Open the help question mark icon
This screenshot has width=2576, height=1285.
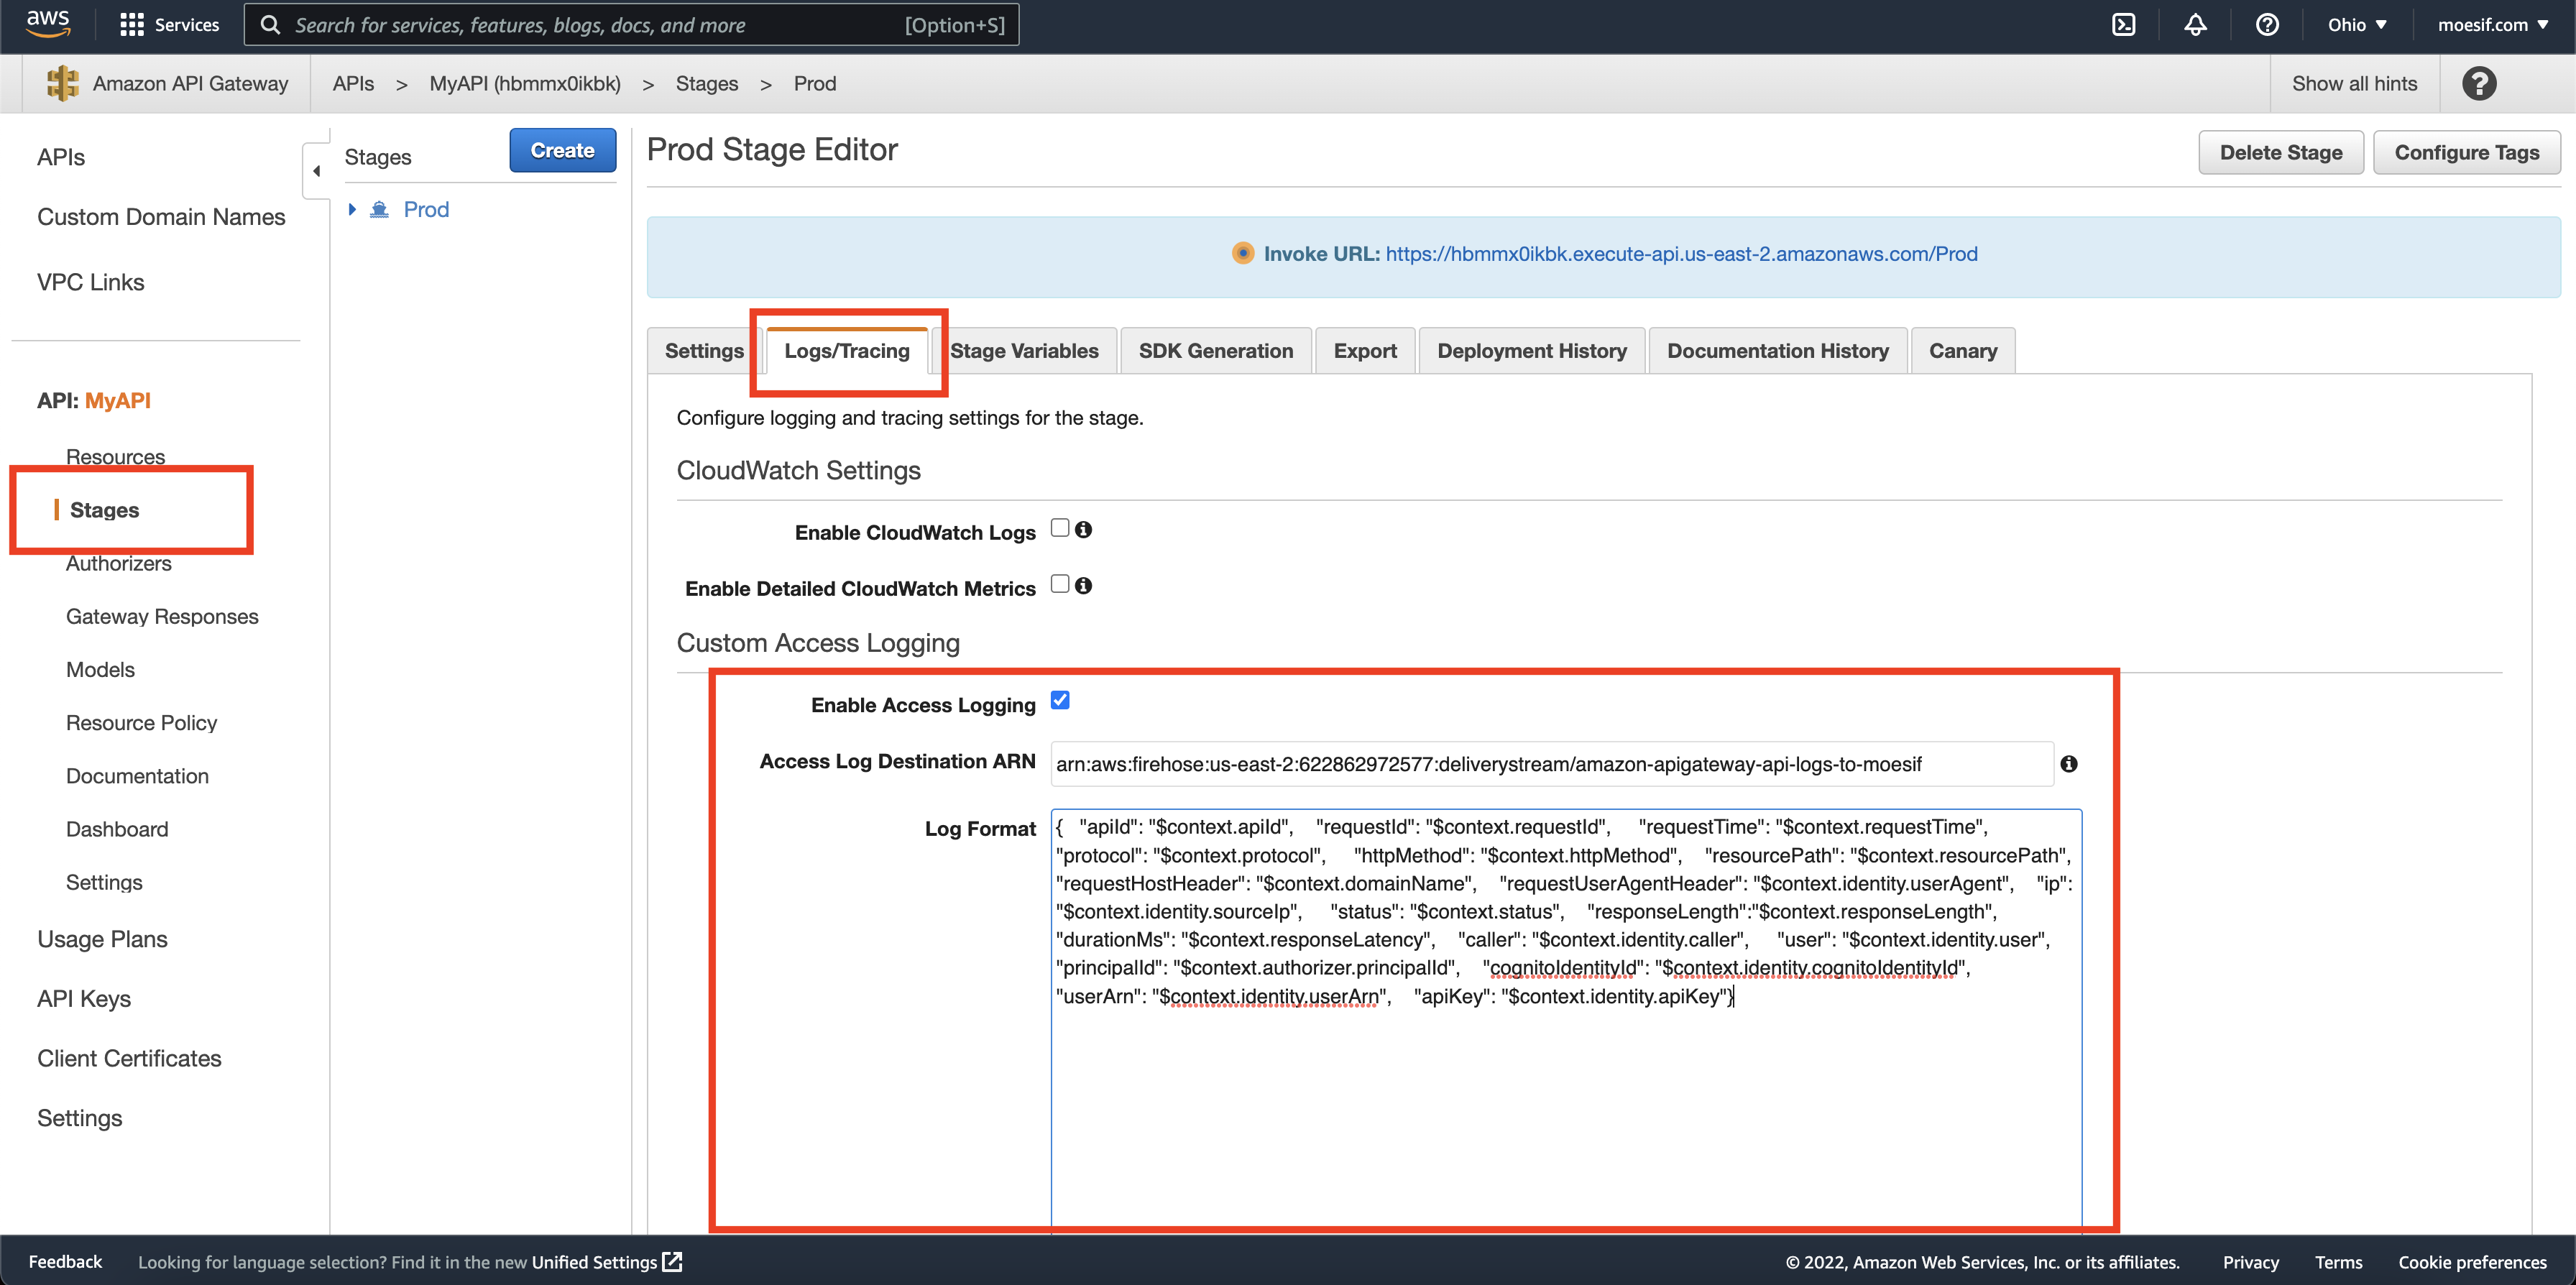click(2267, 24)
